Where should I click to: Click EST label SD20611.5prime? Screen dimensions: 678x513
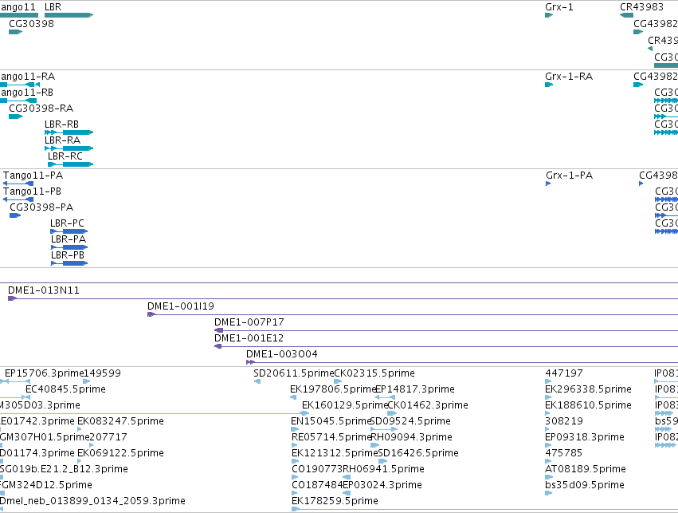[294, 373]
